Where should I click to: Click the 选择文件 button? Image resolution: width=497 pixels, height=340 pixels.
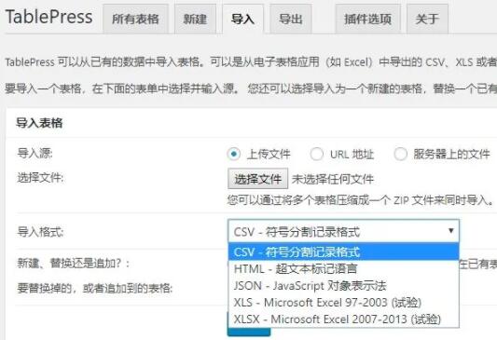257,179
